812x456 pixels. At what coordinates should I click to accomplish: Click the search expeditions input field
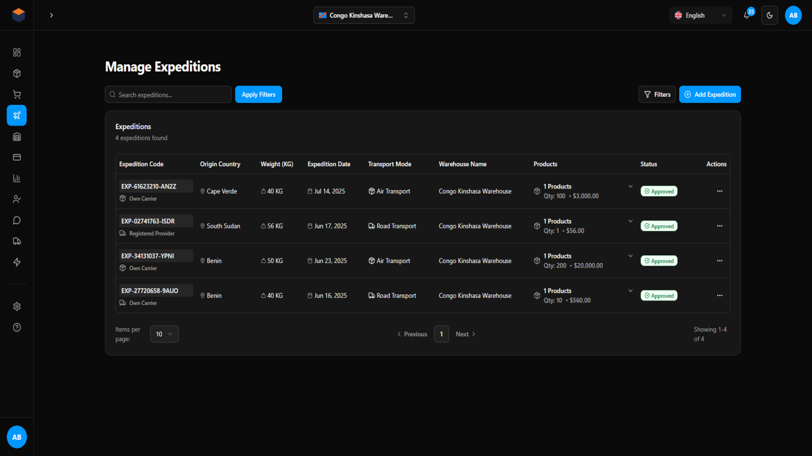coord(168,94)
